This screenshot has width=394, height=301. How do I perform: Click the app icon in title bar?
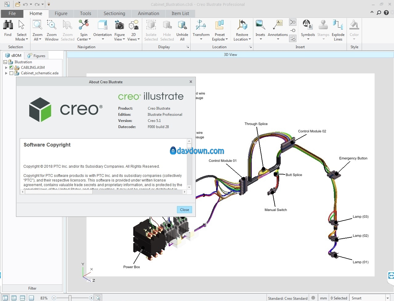tap(7, 4)
